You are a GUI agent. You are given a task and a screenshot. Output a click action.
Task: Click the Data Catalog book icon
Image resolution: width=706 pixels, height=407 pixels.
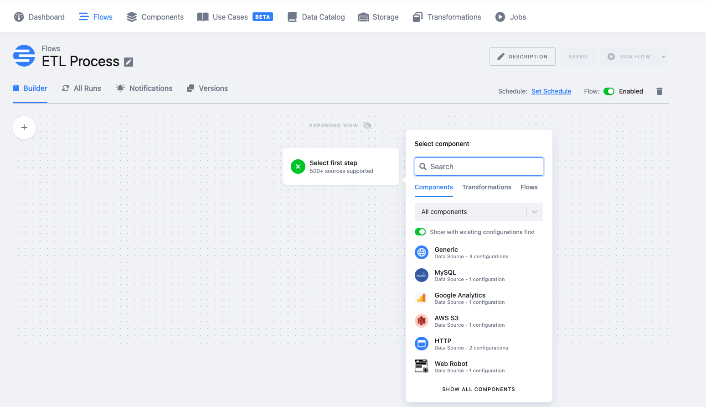292,17
